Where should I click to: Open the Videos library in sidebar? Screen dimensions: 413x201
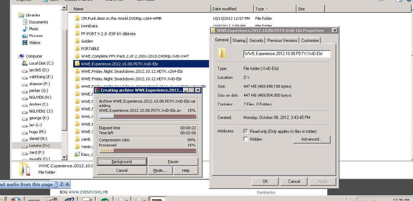click(x=34, y=43)
